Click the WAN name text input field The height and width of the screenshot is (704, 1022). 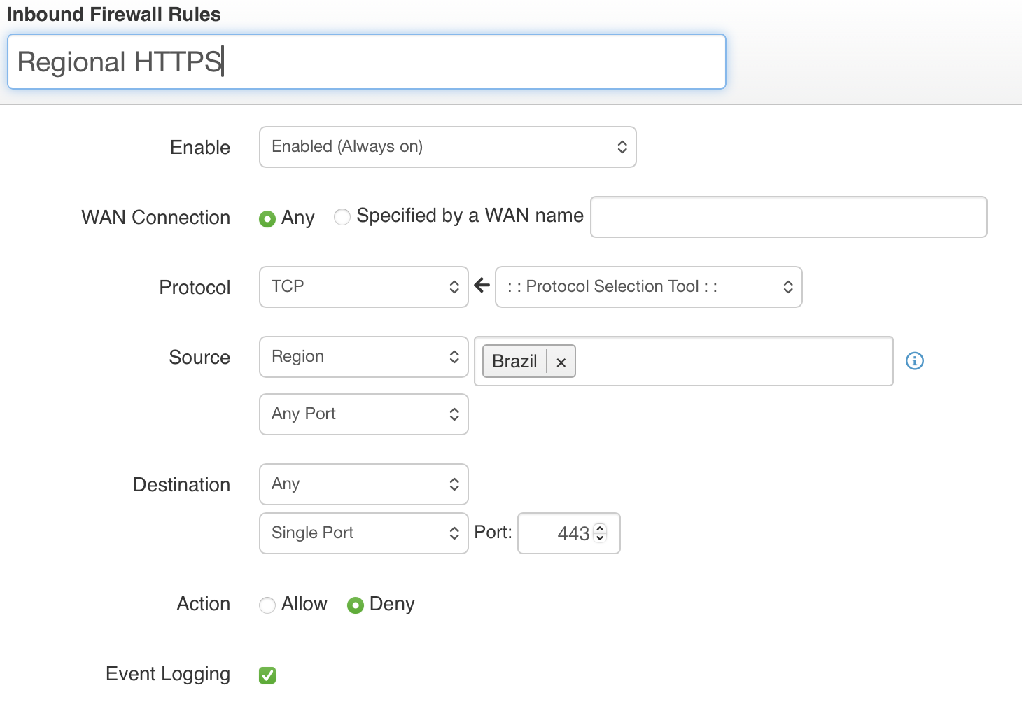click(x=788, y=217)
